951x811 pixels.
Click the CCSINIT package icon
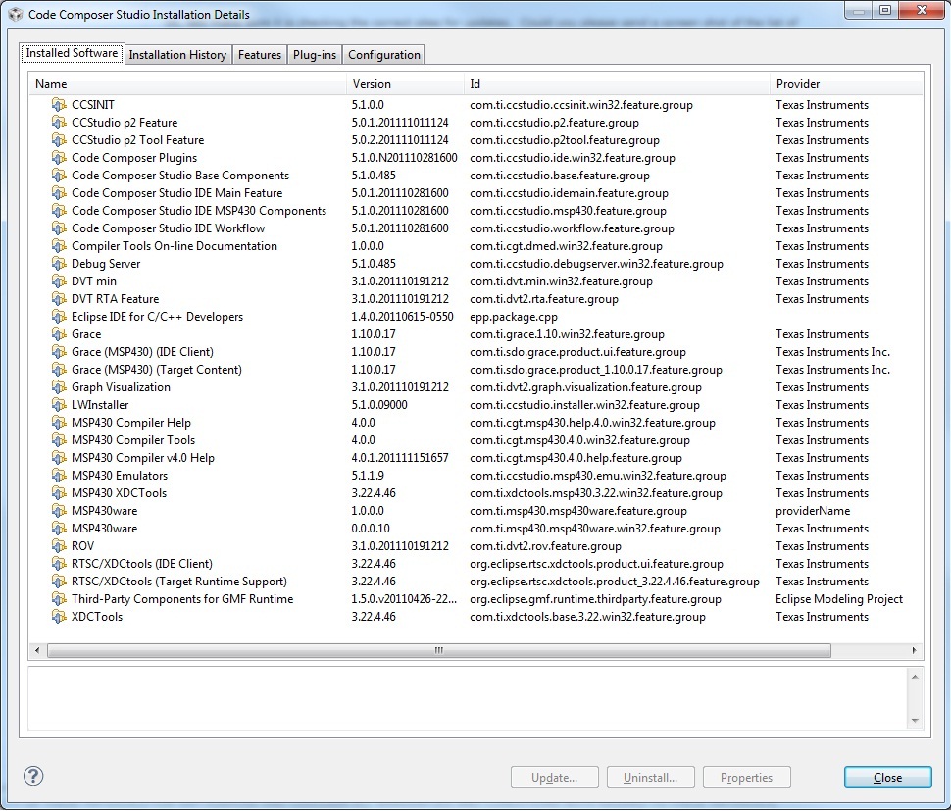(x=58, y=105)
